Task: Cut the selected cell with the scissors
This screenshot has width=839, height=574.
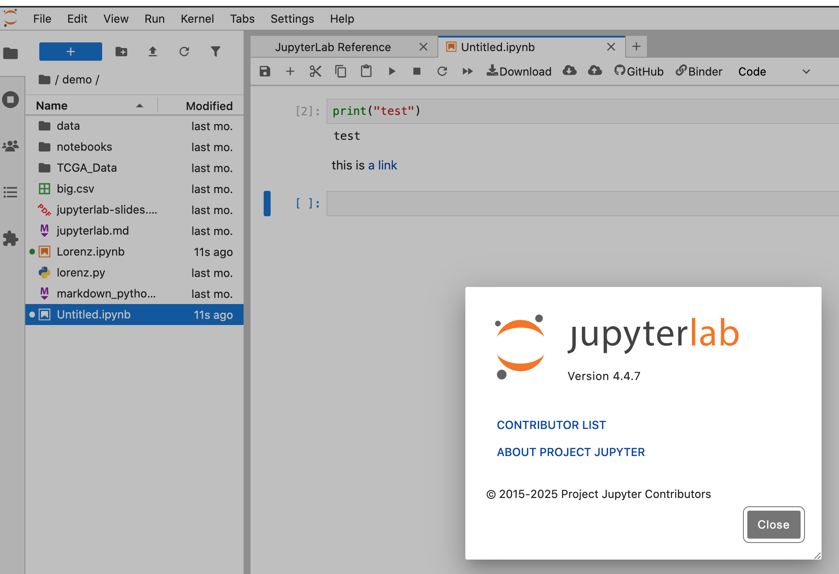Action: tap(315, 71)
